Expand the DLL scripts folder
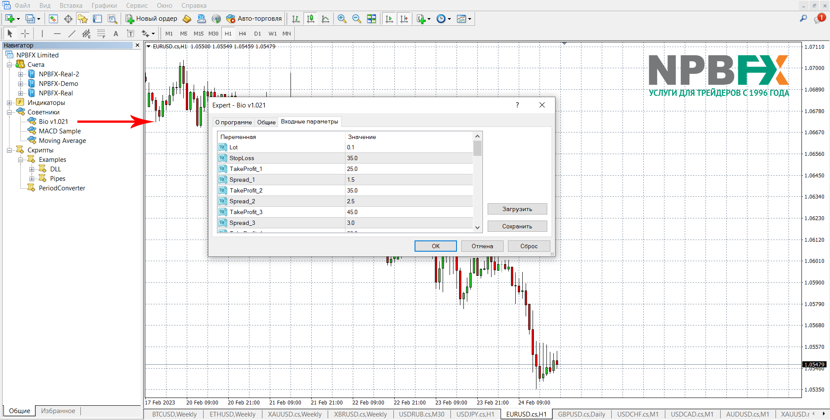 coord(32,169)
